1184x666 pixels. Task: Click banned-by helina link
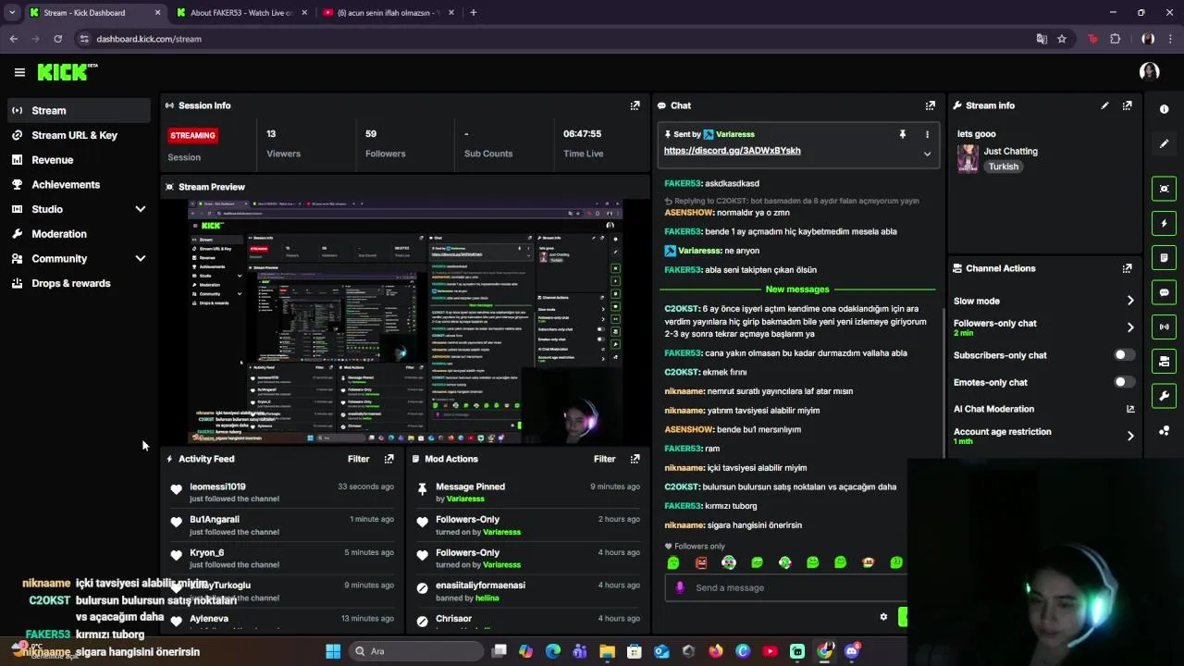[x=487, y=598]
